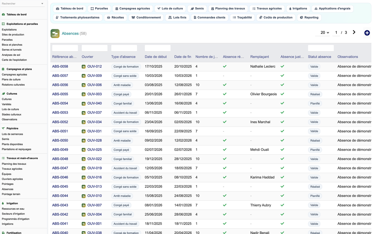The height and width of the screenshot is (234, 378).
Task: Open absence record ABS-0058
Action: click(x=60, y=66)
